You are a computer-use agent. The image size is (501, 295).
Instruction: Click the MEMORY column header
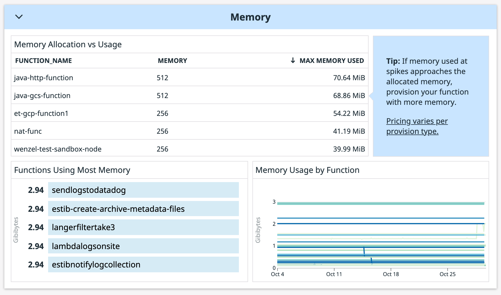(x=172, y=61)
